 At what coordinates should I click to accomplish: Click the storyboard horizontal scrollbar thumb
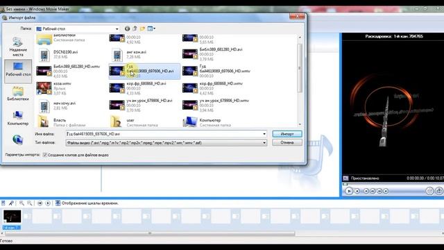150,233
